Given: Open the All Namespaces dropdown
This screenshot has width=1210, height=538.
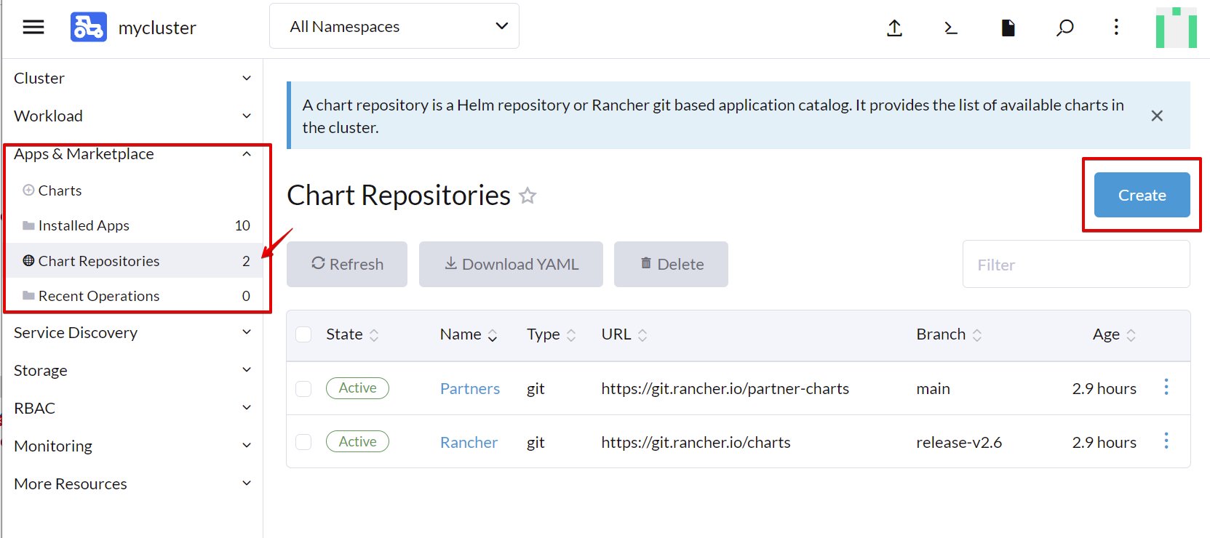Looking at the screenshot, I should (394, 26).
